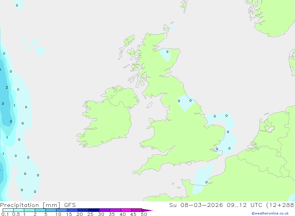Select the 0.5–1 mm legend color swatch

19,210
